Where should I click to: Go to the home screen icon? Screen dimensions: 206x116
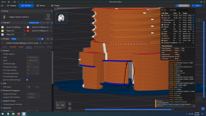[x=2, y=5]
